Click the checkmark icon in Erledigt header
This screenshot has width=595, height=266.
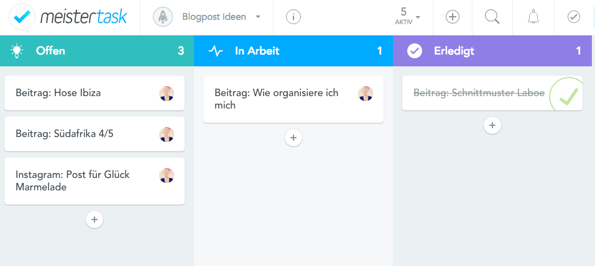[415, 51]
